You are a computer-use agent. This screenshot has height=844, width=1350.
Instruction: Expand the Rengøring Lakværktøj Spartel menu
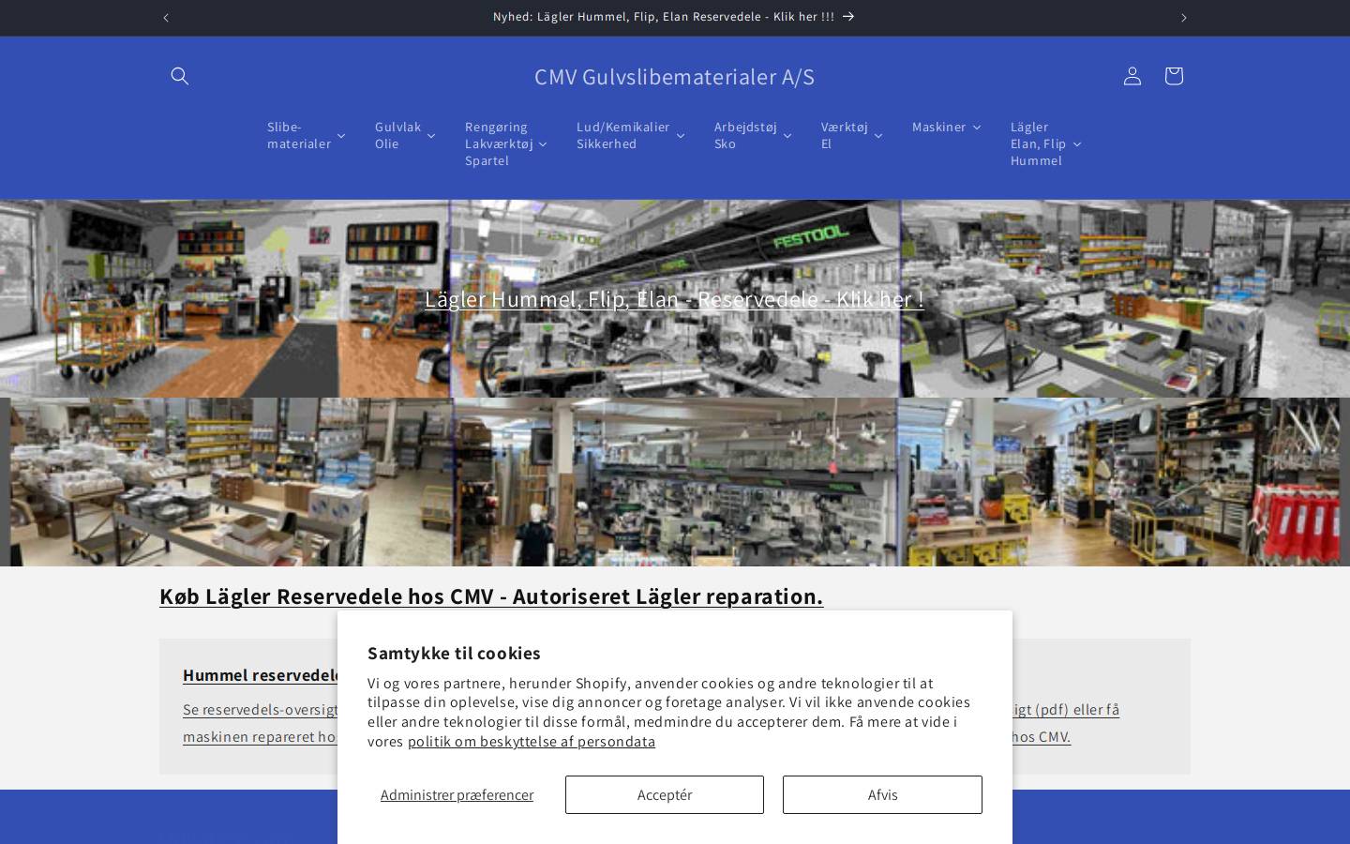pos(506,143)
